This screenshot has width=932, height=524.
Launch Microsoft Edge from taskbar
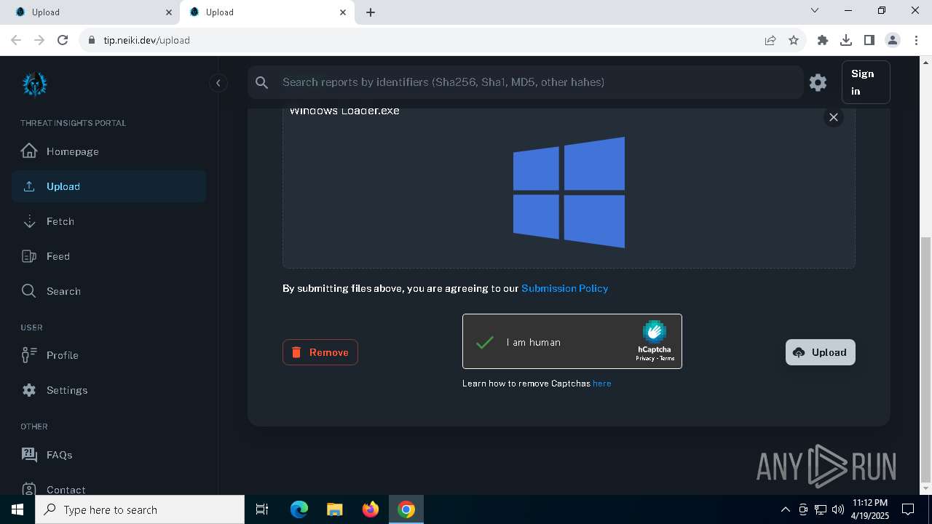click(299, 509)
